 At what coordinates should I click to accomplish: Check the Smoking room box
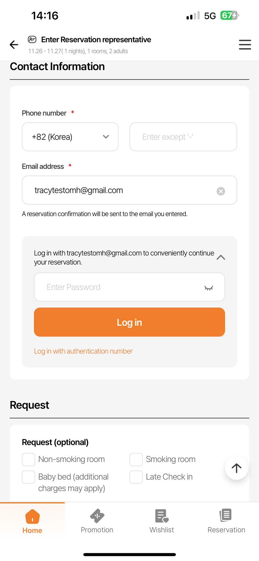point(136,459)
